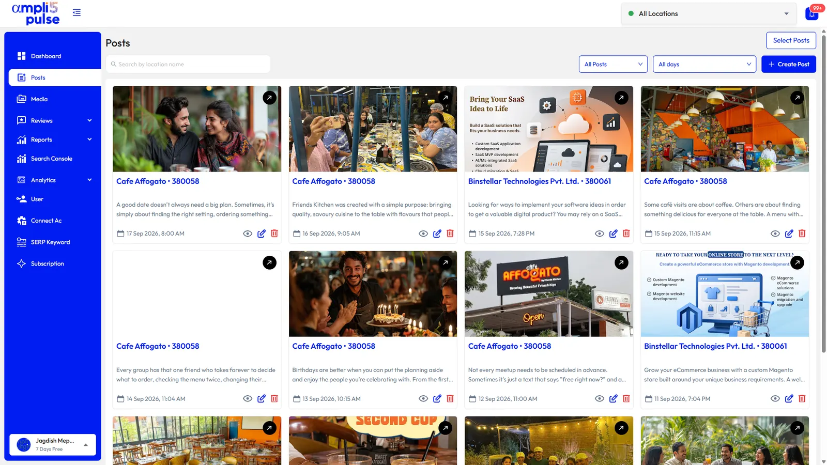Open the All Posts filter dropdown

tap(613, 64)
